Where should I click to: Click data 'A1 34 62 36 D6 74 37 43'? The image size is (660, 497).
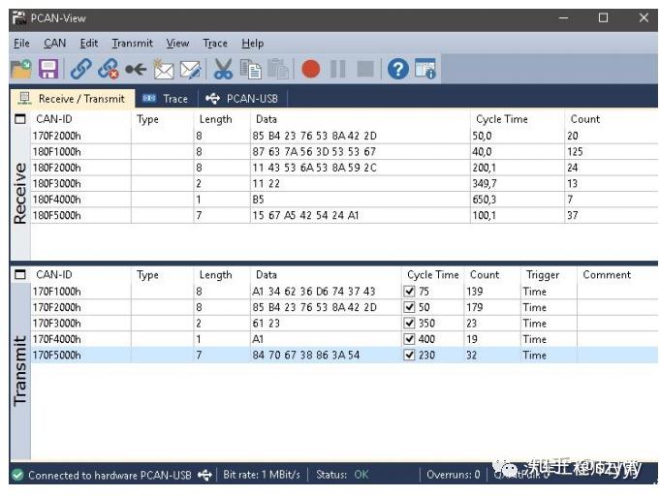coord(314,292)
